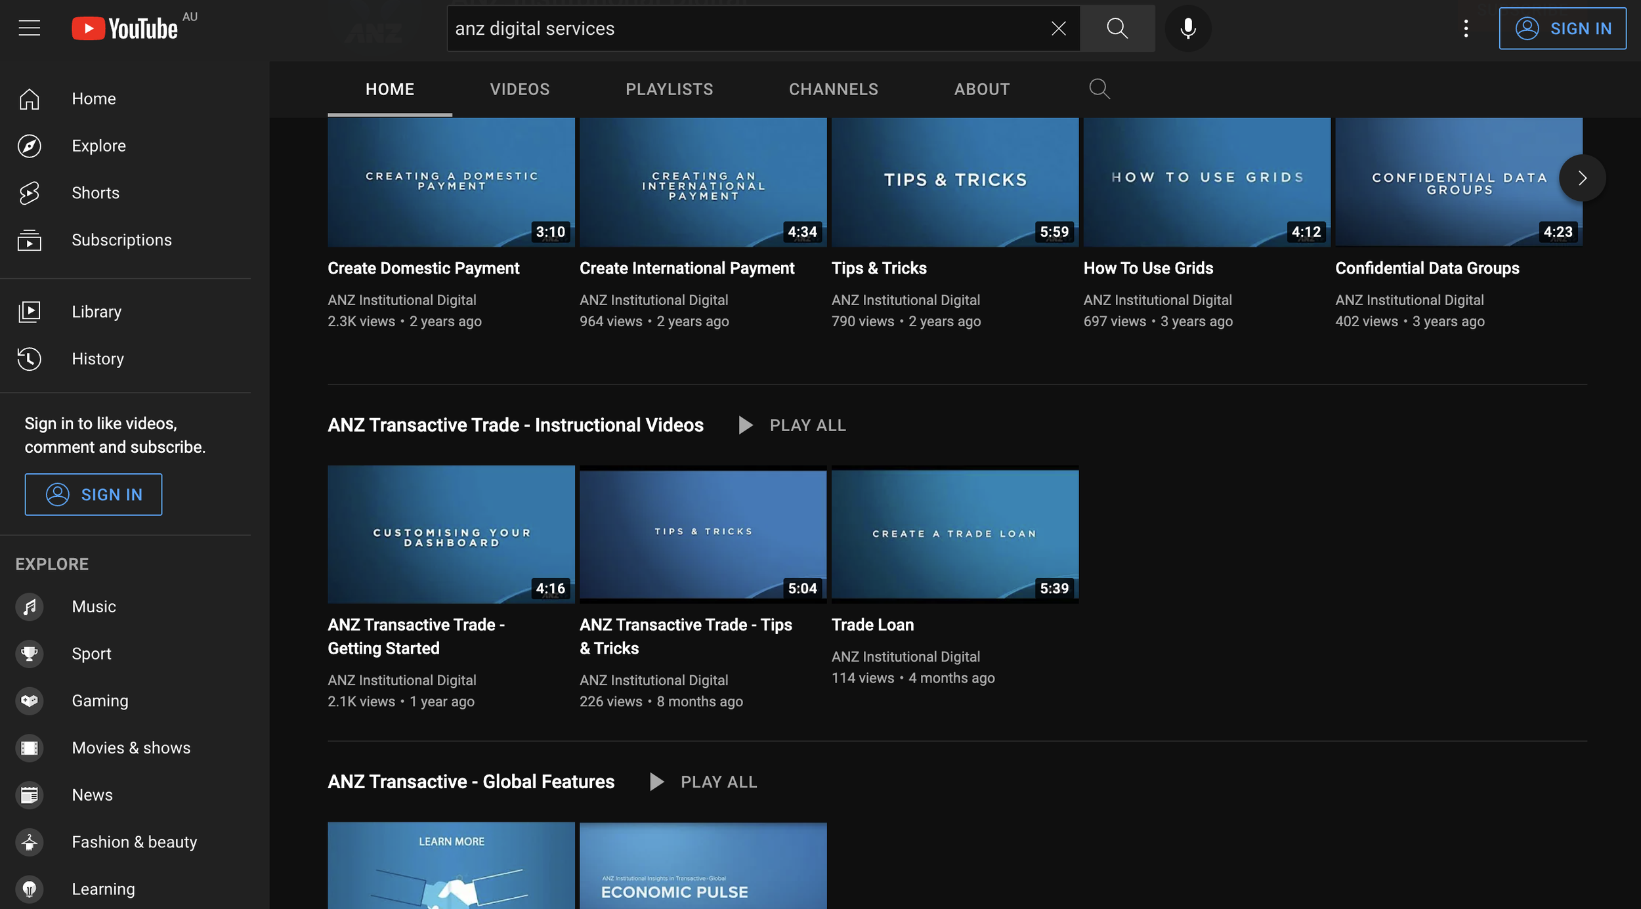Click the Create International Payment title
This screenshot has height=909, width=1641.
687,268
